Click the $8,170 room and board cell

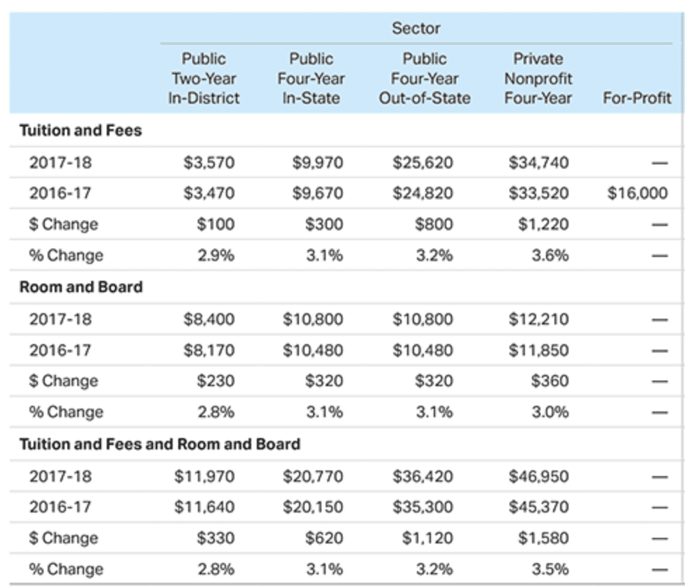tap(209, 350)
